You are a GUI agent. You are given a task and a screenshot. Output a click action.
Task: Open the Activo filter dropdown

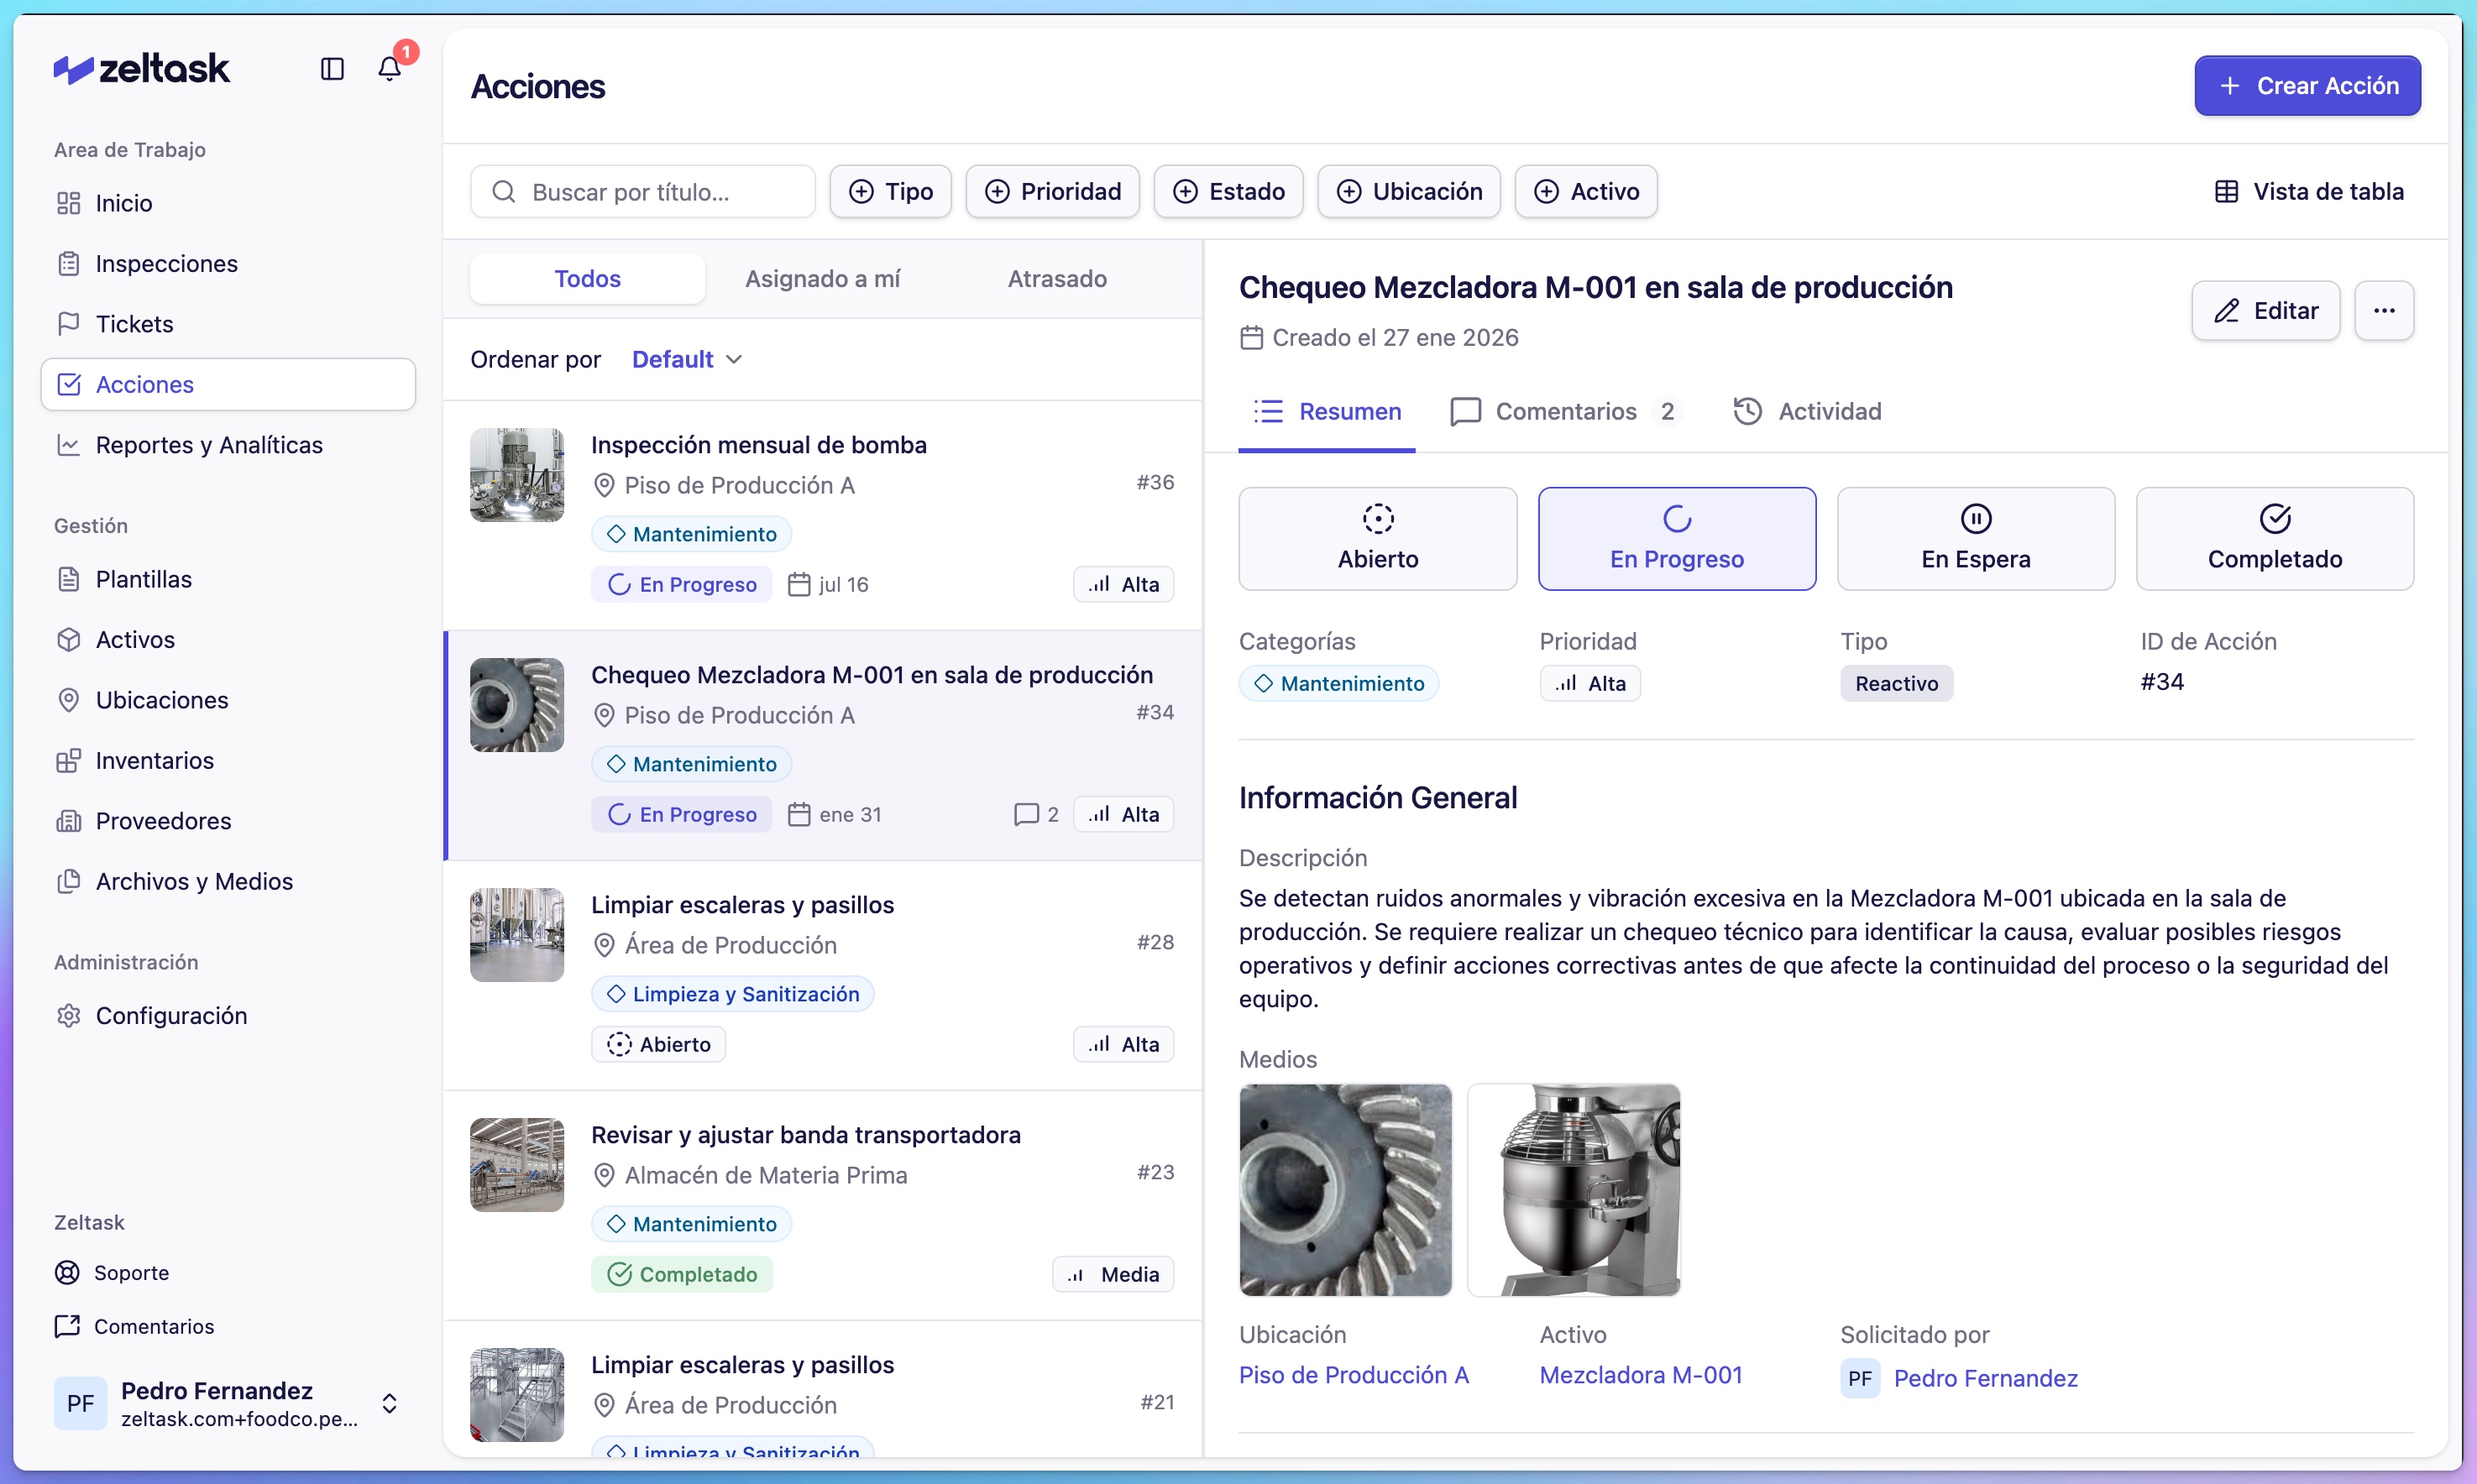[1585, 191]
